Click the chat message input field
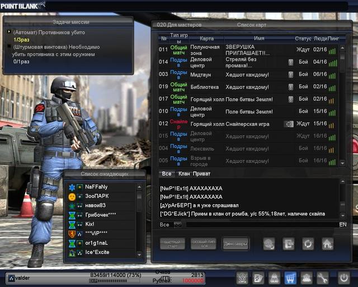358x287 pixels. point(262,225)
